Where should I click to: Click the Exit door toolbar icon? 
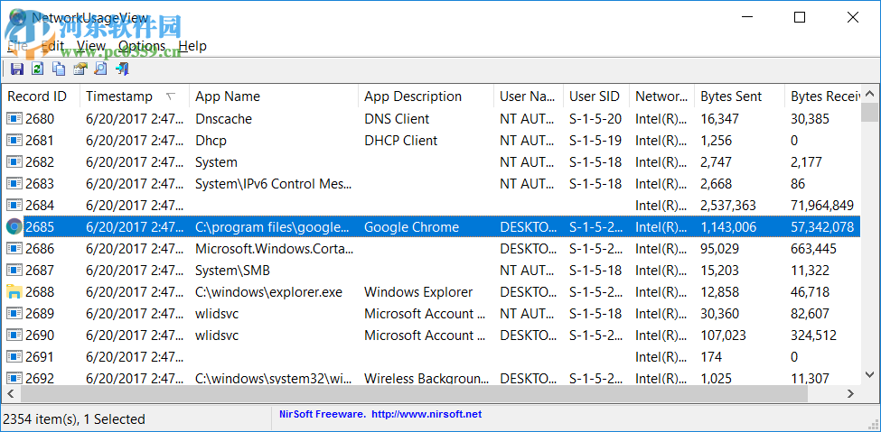122,69
